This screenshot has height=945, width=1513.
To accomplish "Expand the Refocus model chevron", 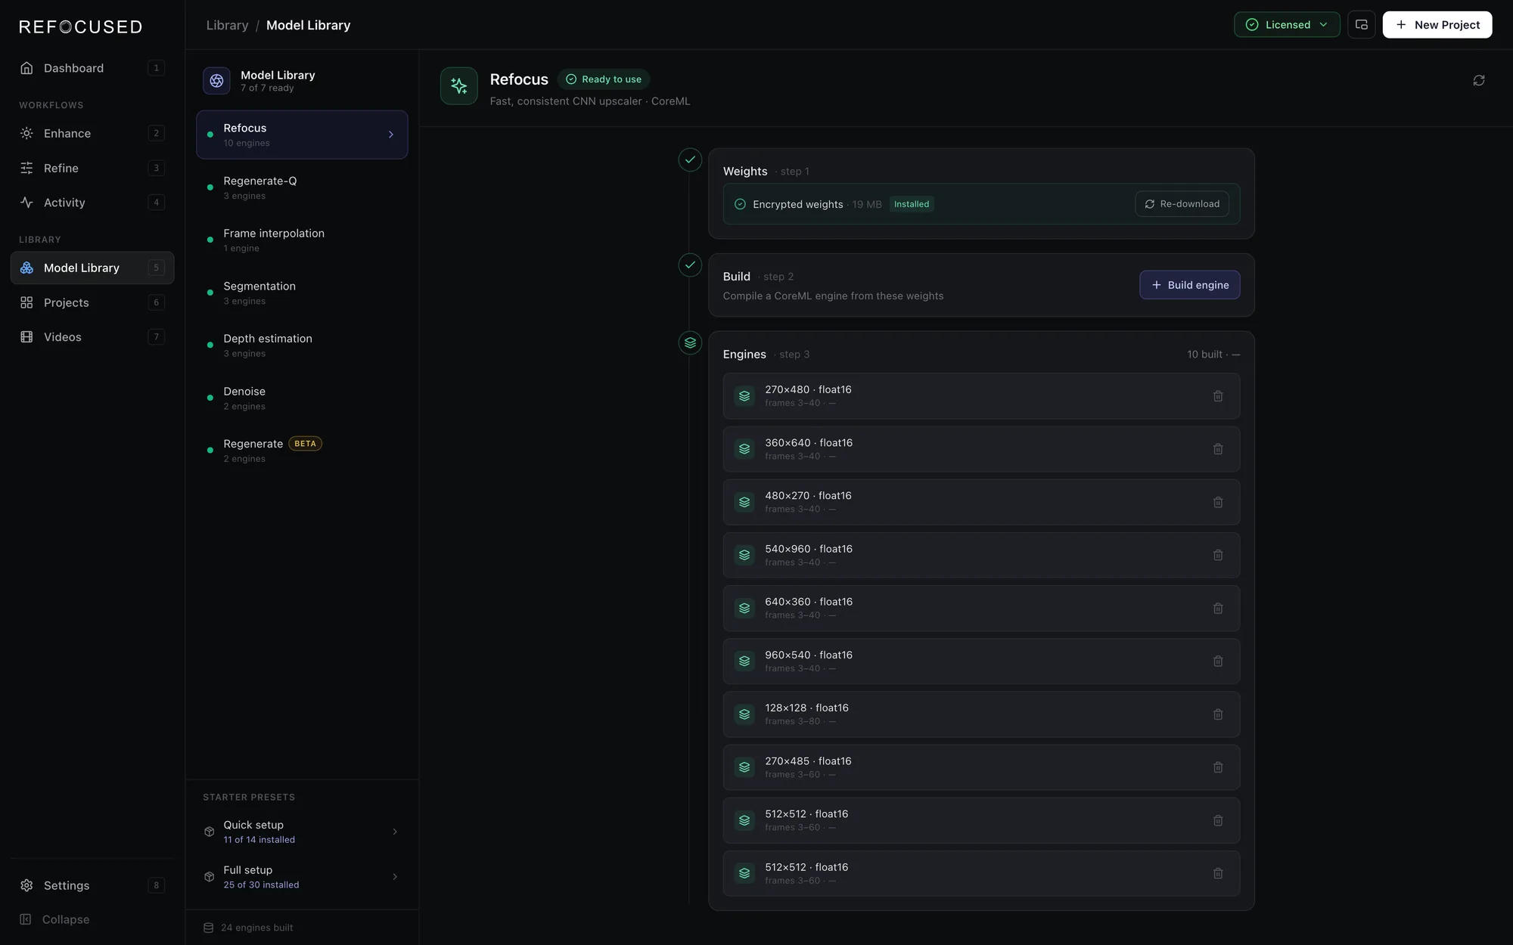I will (x=391, y=135).
